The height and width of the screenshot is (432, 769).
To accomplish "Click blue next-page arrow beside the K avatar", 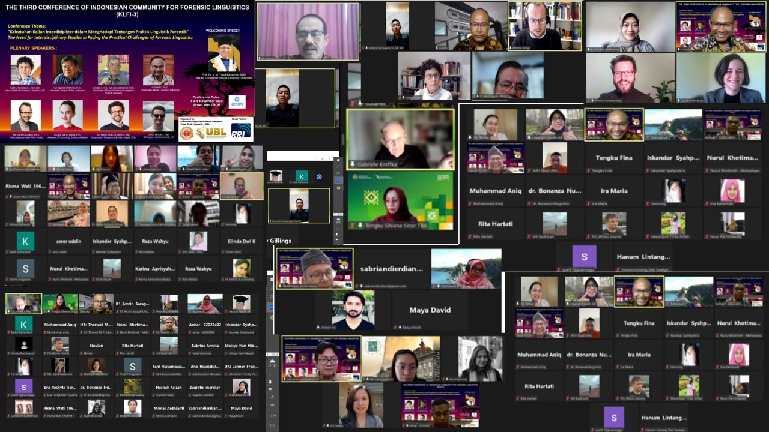I will [x=319, y=177].
